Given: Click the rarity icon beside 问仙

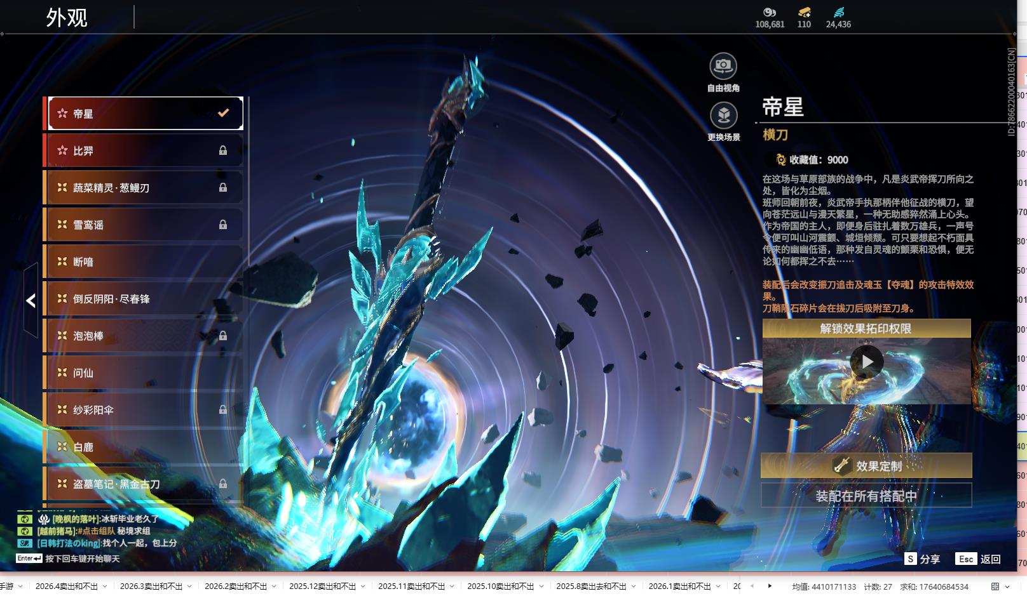Looking at the screenshot, I should (x=62, y=372).
